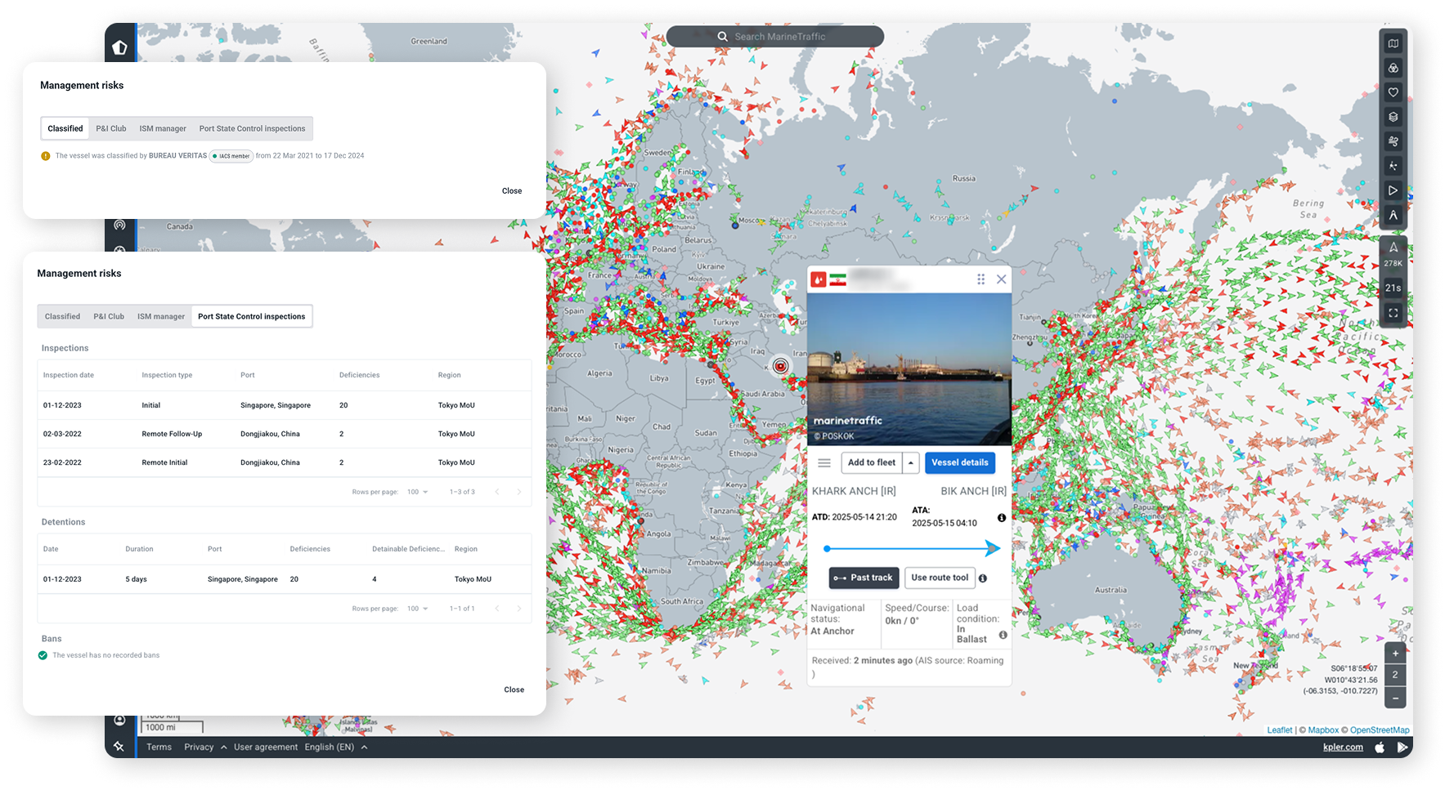1445x790 pixels.
Task: Click the Search MarineTraffic input field
Action: pyautogui.click(x=775, y=37)
